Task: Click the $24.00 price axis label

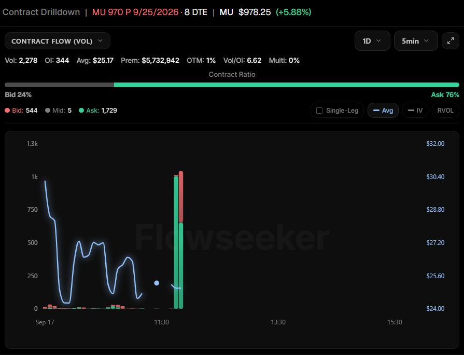Action: pos(435,308)
